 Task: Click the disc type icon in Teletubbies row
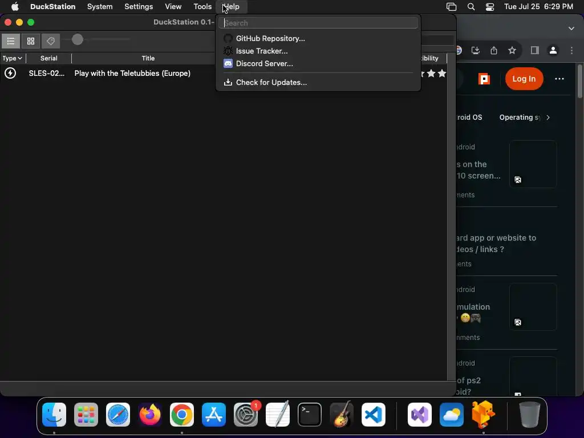point(10,73)
